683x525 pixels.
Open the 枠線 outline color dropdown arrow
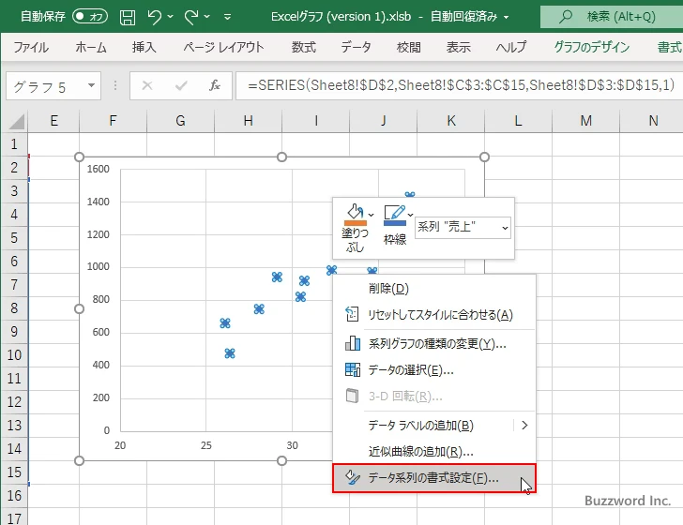[410, 215]
